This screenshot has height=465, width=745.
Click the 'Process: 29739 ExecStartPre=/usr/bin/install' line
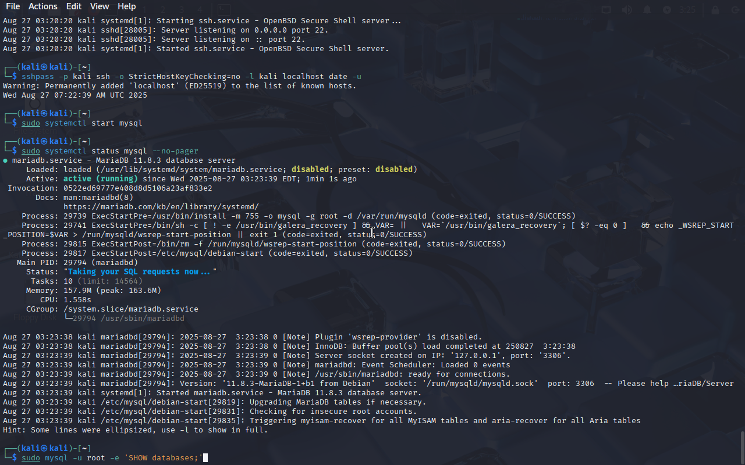click(x=299, y=216)
